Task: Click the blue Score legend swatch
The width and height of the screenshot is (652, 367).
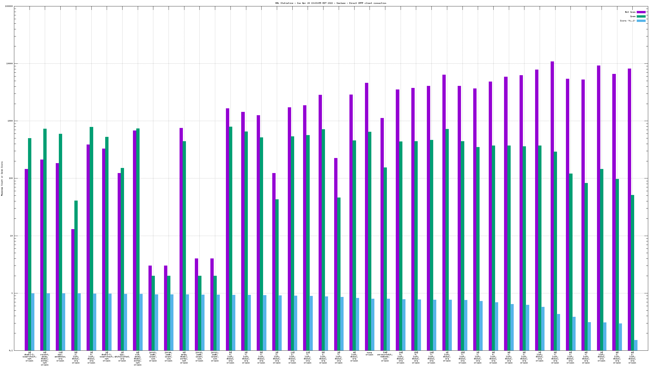Action: 641,21
